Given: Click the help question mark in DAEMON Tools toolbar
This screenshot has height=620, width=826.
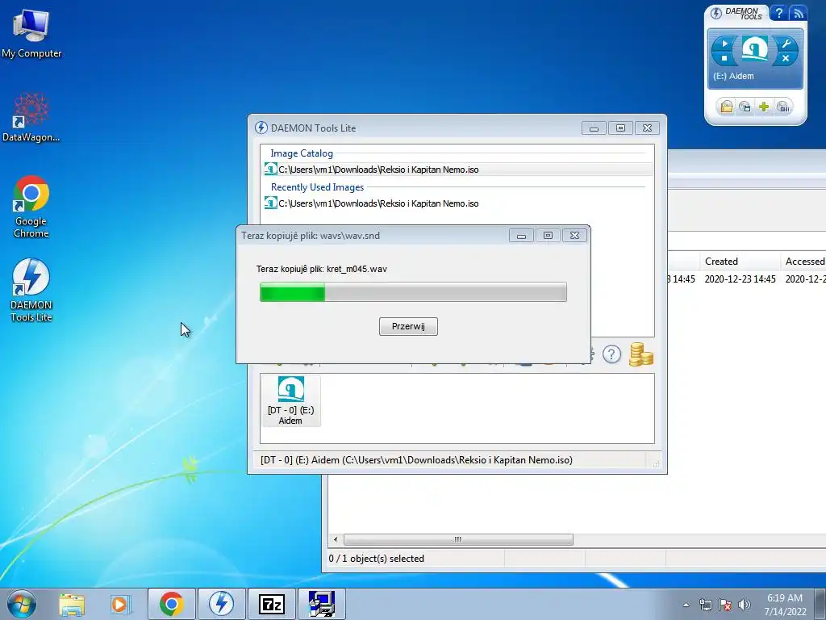Looking at the screenshot, I should [611, 354].
